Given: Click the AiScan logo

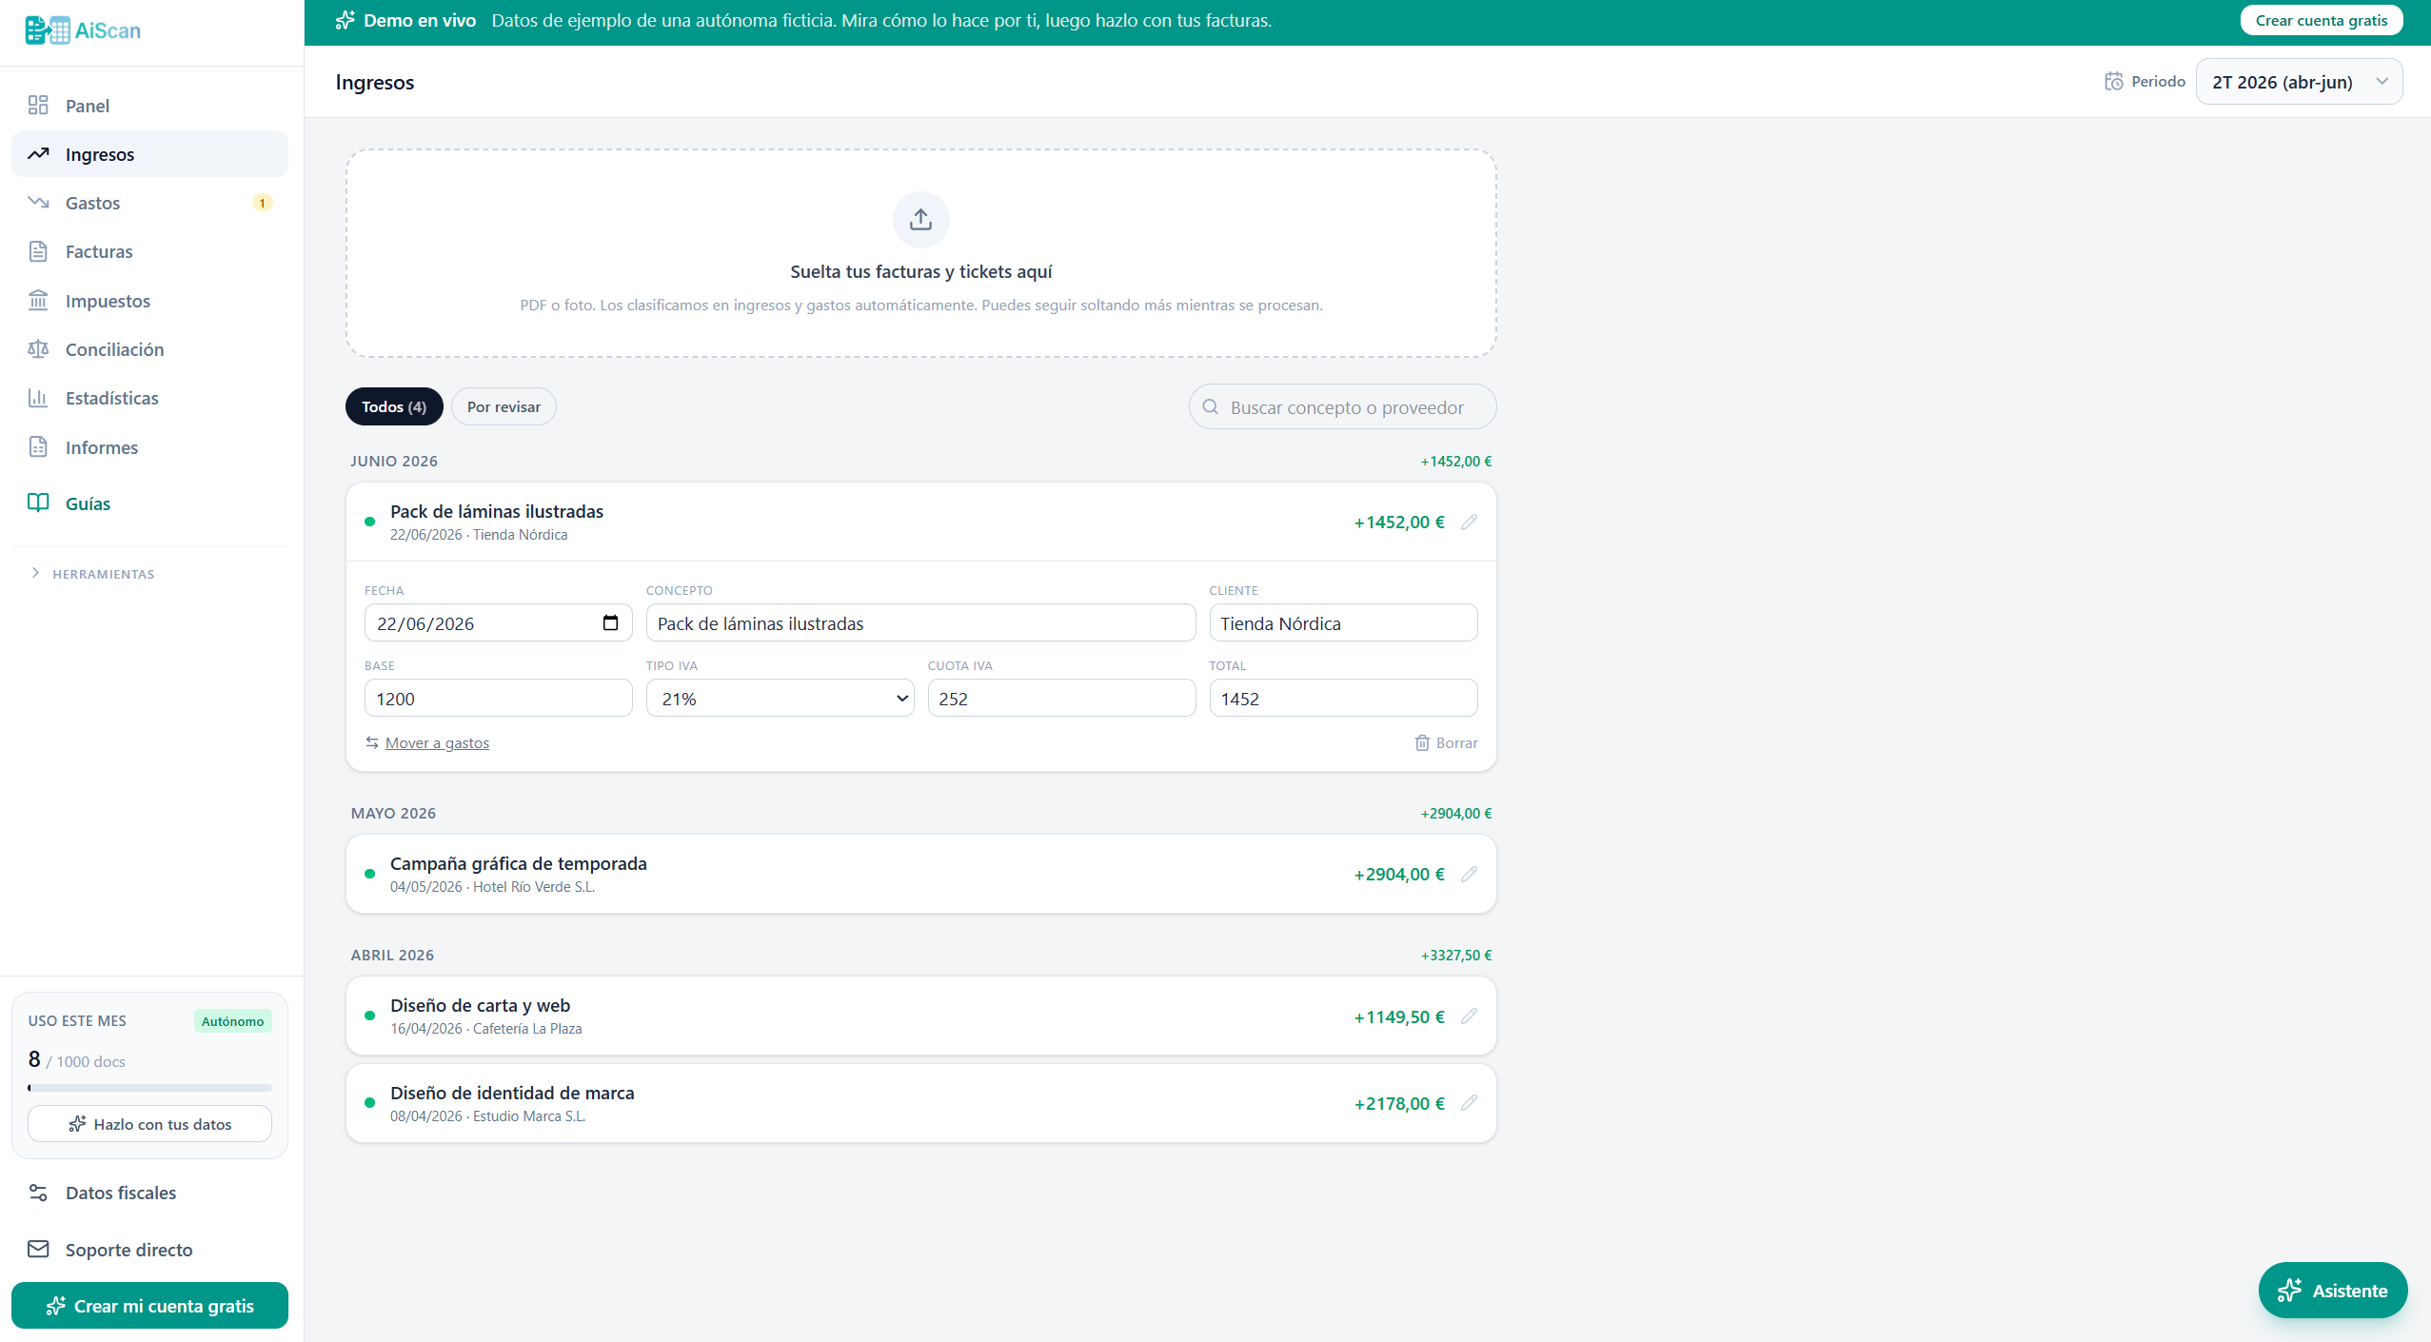Looking at the screenshot, I should (x=83, y=30).
